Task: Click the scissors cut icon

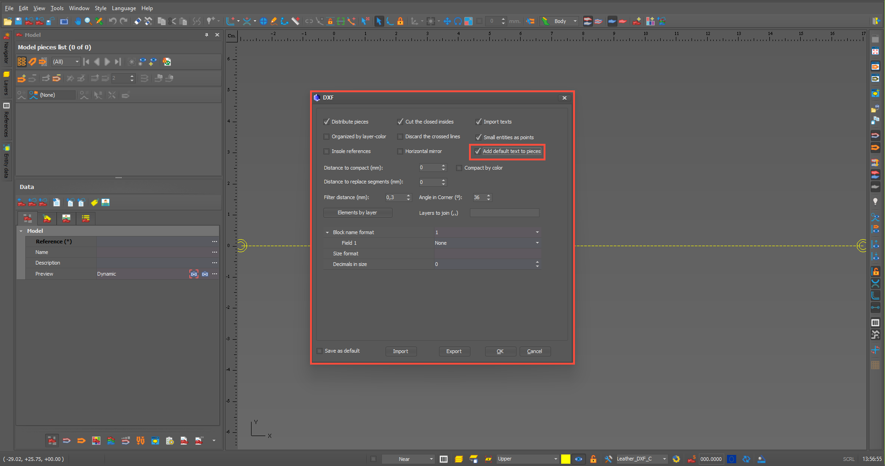Action: (x=172, y=21)
